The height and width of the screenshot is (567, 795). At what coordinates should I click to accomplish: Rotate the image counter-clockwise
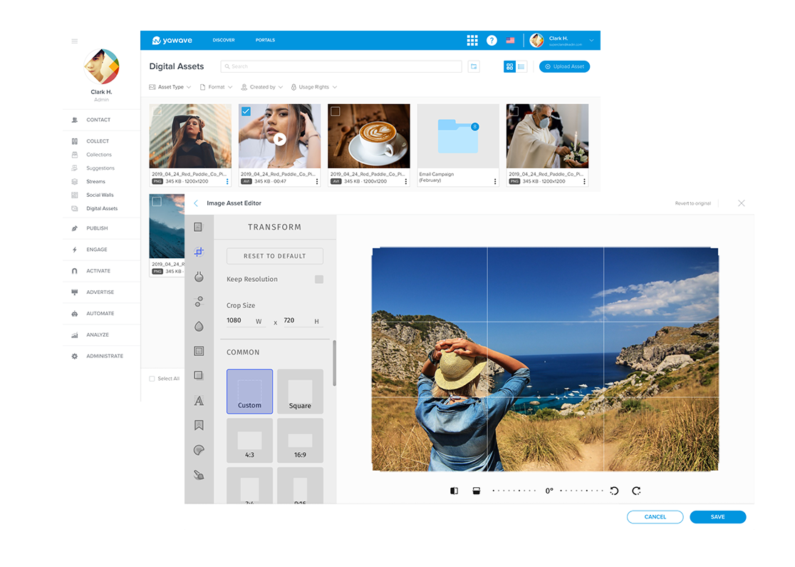coord(615,491)
